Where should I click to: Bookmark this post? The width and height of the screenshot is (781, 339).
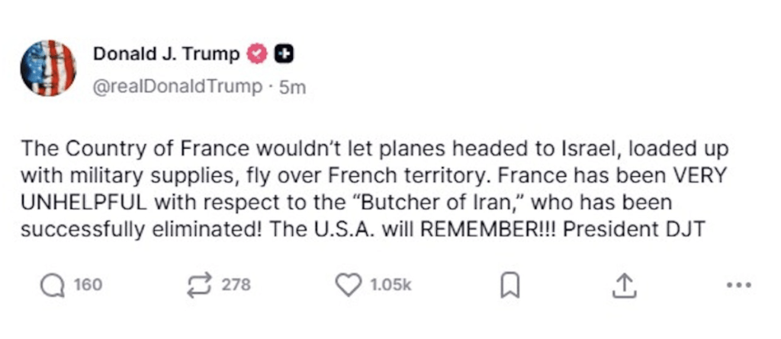click(509, 286)
